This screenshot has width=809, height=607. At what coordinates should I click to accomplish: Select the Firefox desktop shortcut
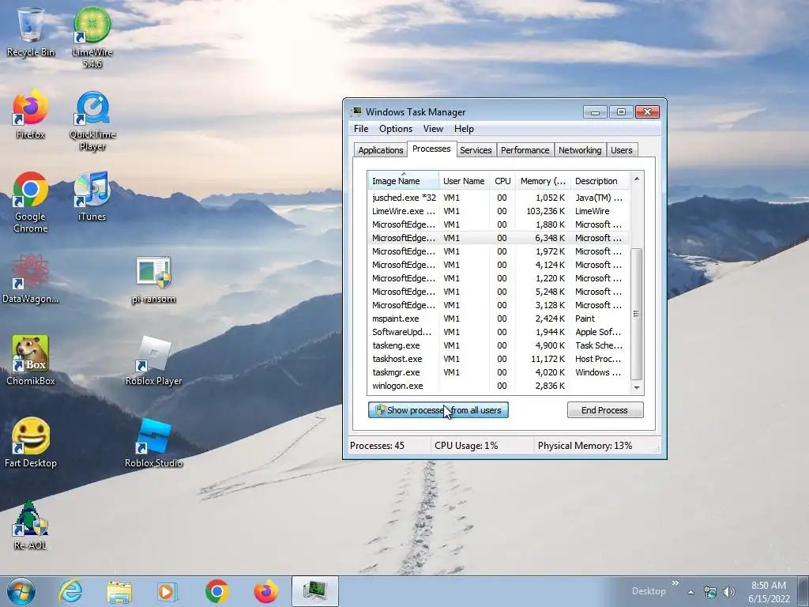pyautogui.click(x=31, y=114)
